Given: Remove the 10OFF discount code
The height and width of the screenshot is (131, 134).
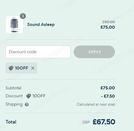Looking at the screenshot, I should [x=33, y=68].
